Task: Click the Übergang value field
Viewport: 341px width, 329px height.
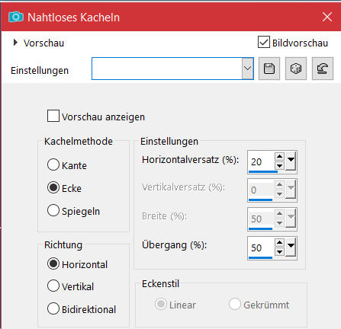Action: pyautogui.click(x=261, y=248)
